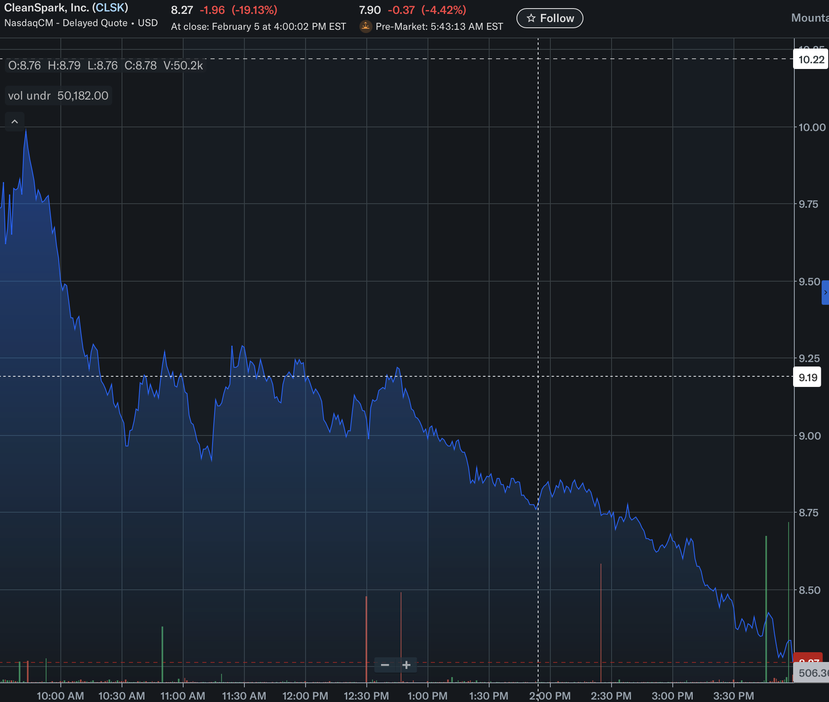
Task: Click the pre-market sunrise icon
Action: pyautogui.click(x=366, y=27)
